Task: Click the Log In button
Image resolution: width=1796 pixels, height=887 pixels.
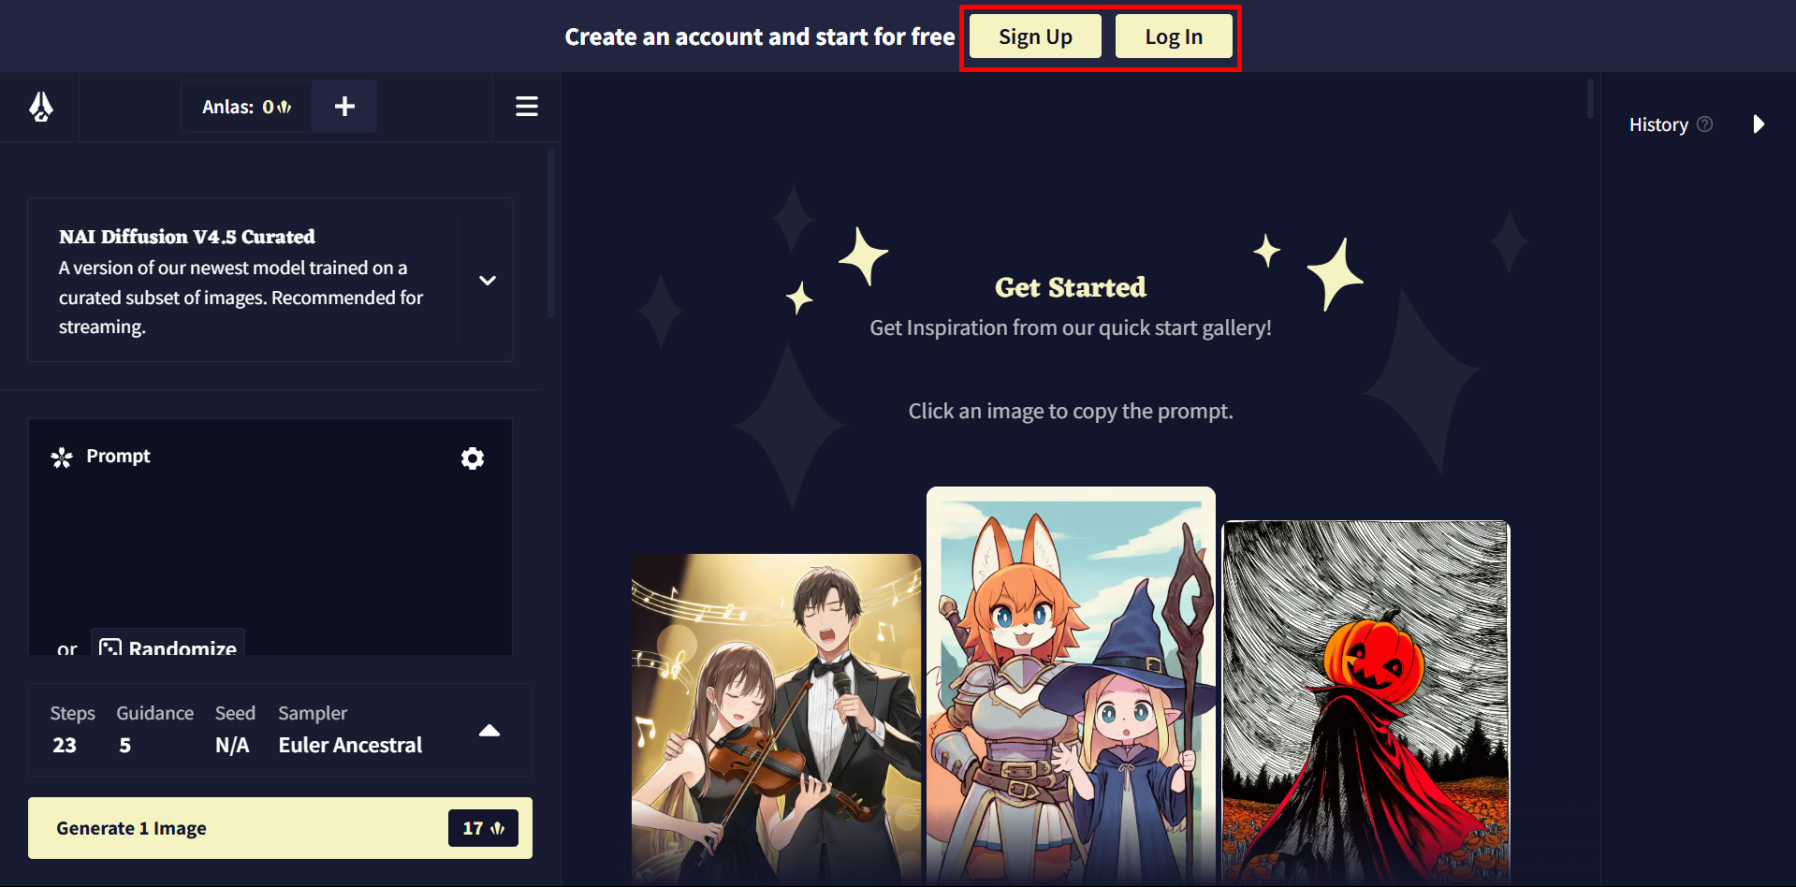Action: [x=1174, y=36]
